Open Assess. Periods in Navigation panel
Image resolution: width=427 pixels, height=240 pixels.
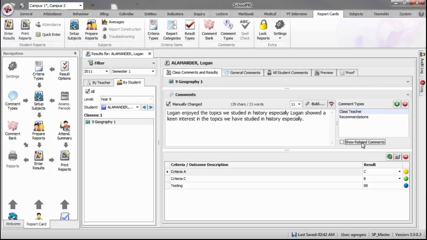[64, 100]
